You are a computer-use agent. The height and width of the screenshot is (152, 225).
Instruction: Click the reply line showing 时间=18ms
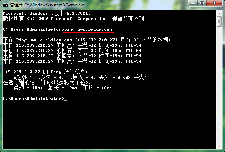tap(72, 51)
